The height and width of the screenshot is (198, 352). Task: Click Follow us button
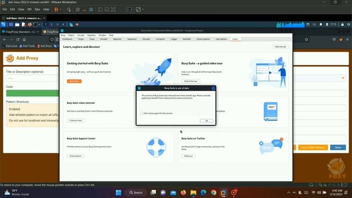click(188, 156)
